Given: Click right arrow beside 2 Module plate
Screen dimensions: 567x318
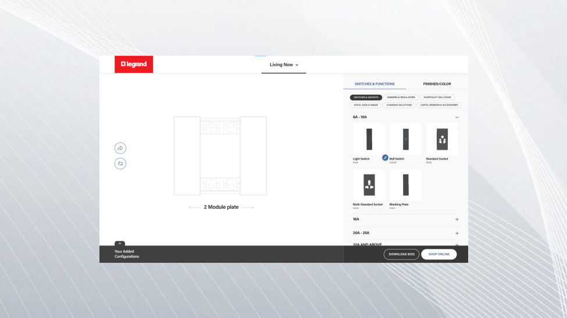Looking at the screenshot, I should [248, 207].
